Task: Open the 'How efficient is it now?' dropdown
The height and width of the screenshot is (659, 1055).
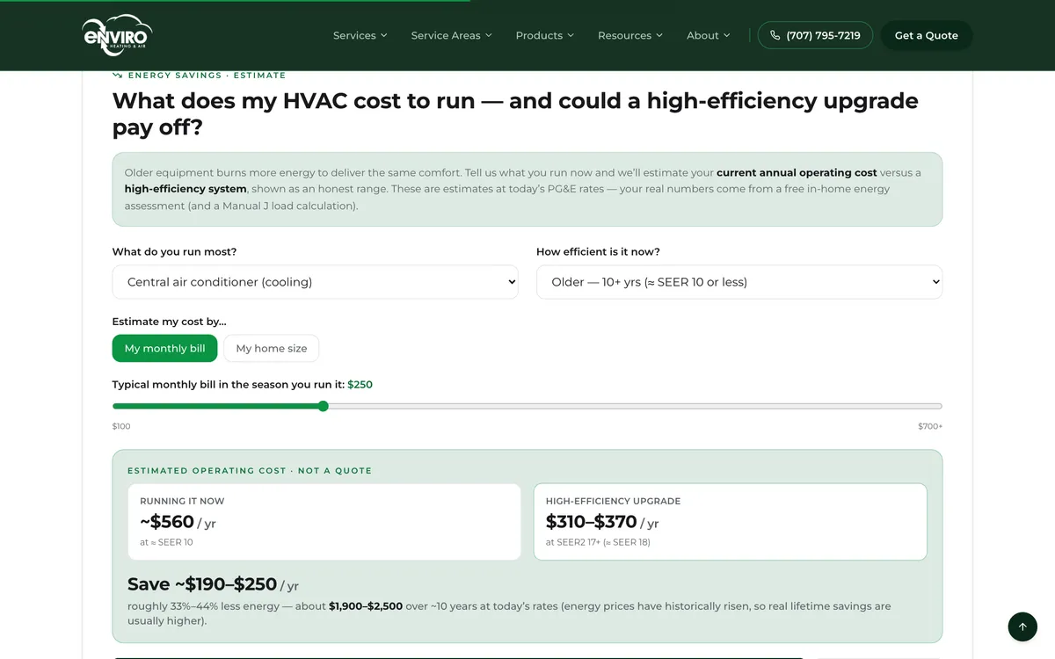Action: 739,282
